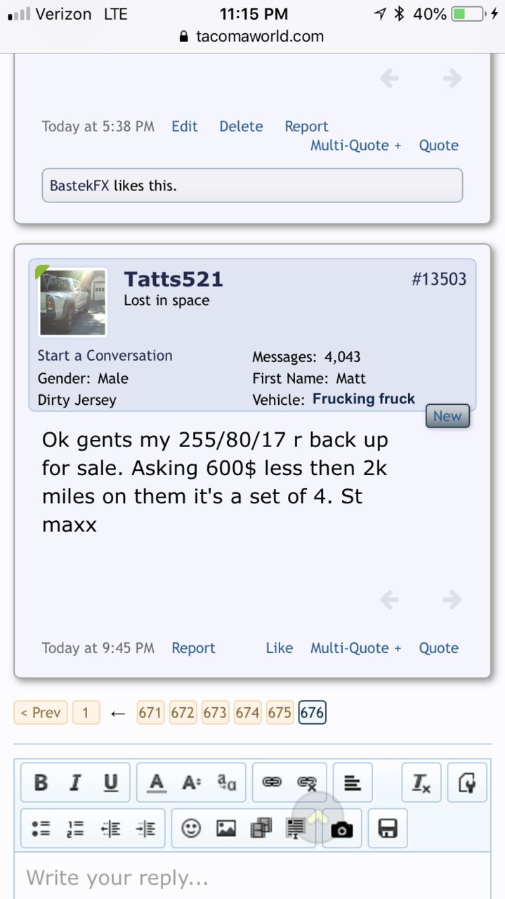This screenshot has width=505, height=899.
Task: Like the post by Tatts521
Action: [279, 648]
